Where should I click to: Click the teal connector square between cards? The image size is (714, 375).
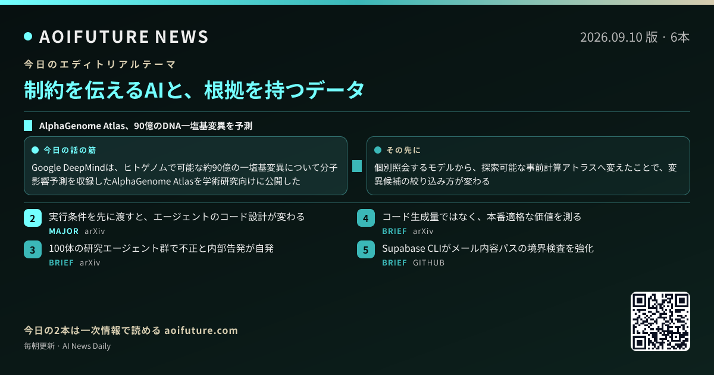[x=357, y=166]
